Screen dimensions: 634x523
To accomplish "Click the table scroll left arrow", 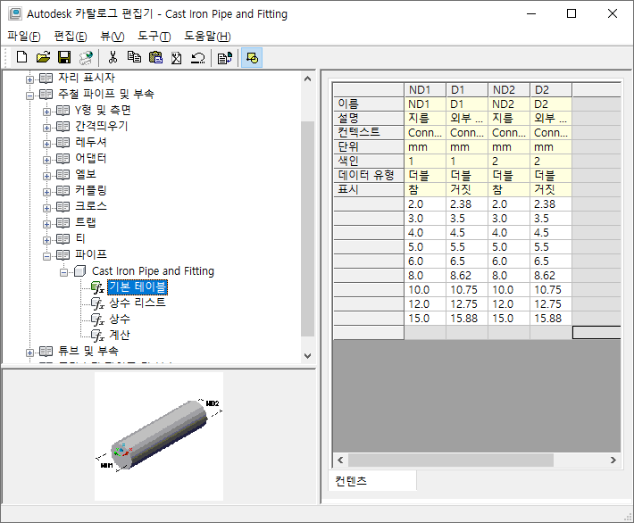I will pyautogui.click(x=340, y=460).
